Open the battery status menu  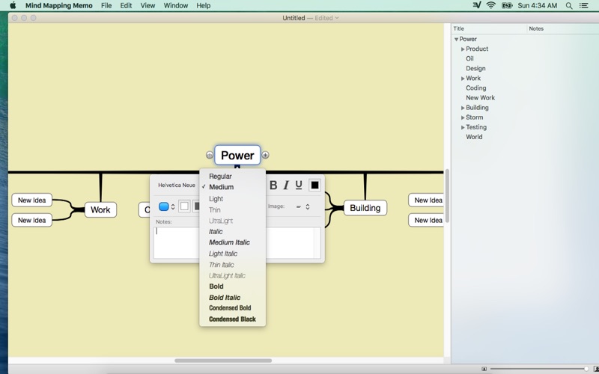507,5
